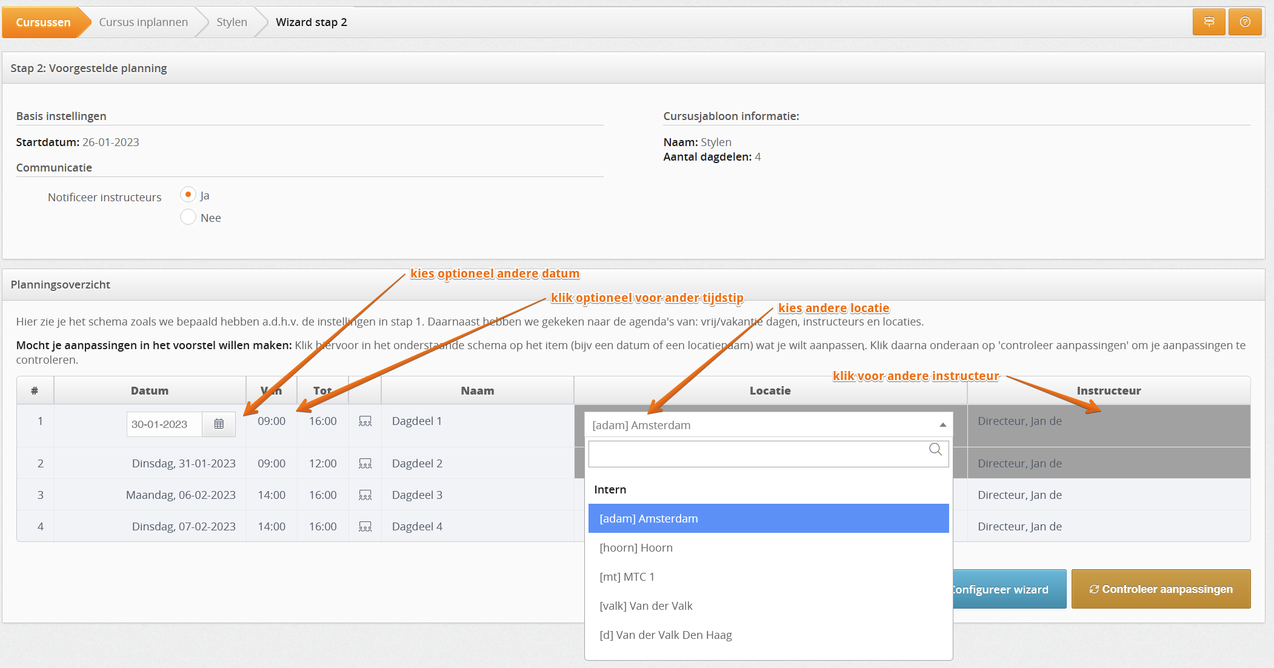Choose [hoorn] Hoorn from location list
Screen dimensions: 1274x668
click(x=636, y=548)
